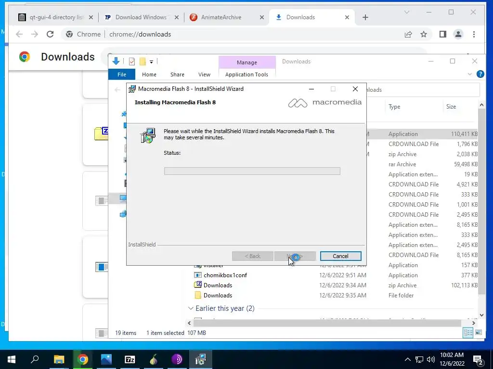The width and height of the screenshot is (493, 369).
Task: Switch Explorer to Large icons view
Action: tap(479, 332)
